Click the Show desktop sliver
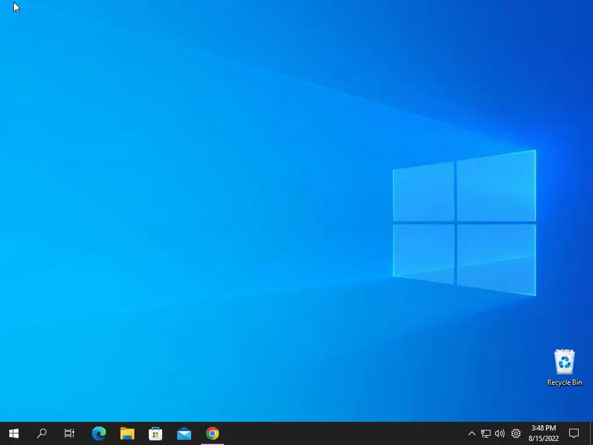The image size is (593, 445). pos(591,433)
